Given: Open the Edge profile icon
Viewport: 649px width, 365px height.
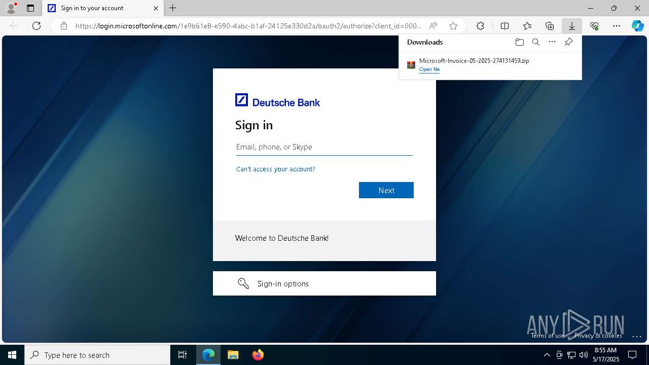Looking at the screenshot, I should [x=11, y=8].
